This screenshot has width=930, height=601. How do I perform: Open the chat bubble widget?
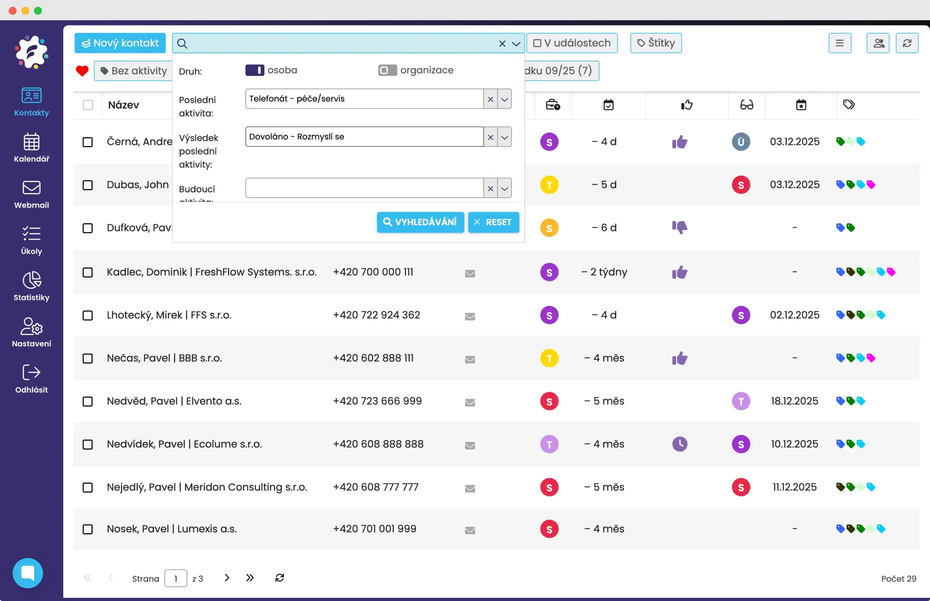[x=28, y=573]
